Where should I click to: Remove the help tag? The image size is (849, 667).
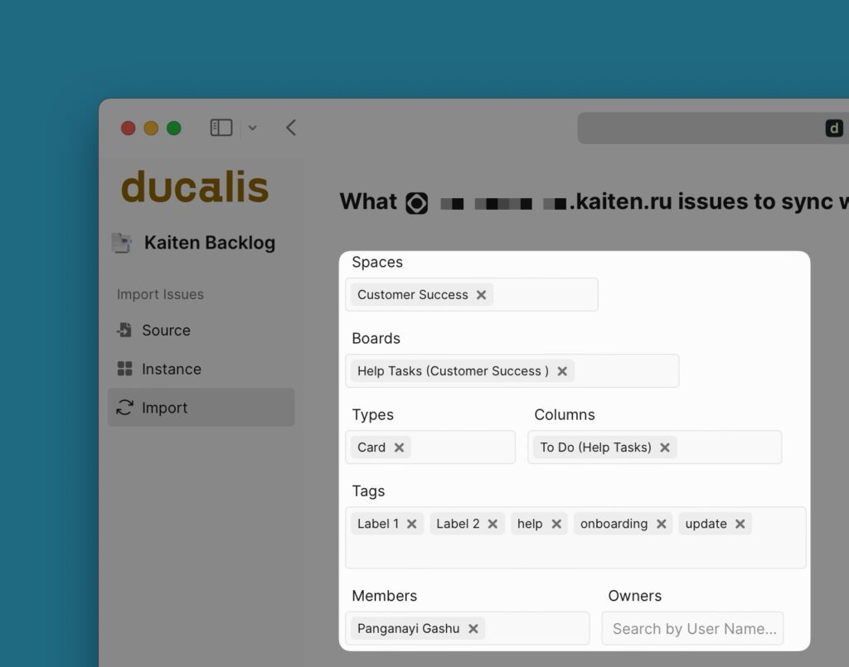[556, 524]
